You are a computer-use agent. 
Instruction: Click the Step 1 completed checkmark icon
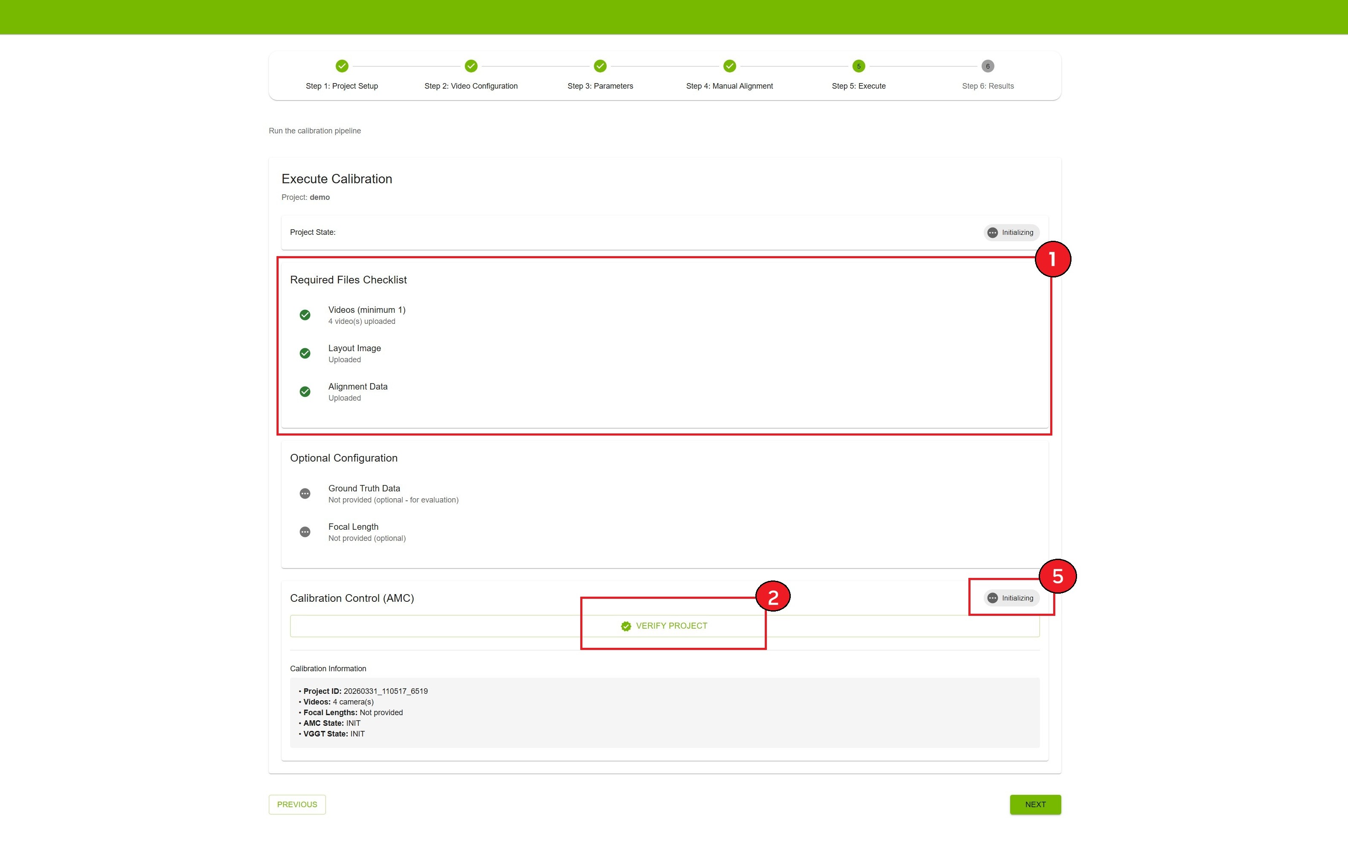342,66
